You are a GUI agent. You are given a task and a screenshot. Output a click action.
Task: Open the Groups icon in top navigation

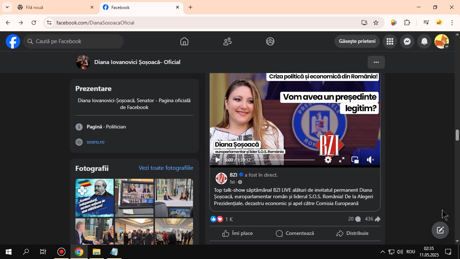270,41
